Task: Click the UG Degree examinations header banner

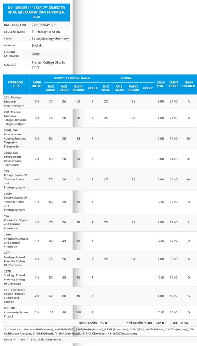Action: (x=36, y=12)
